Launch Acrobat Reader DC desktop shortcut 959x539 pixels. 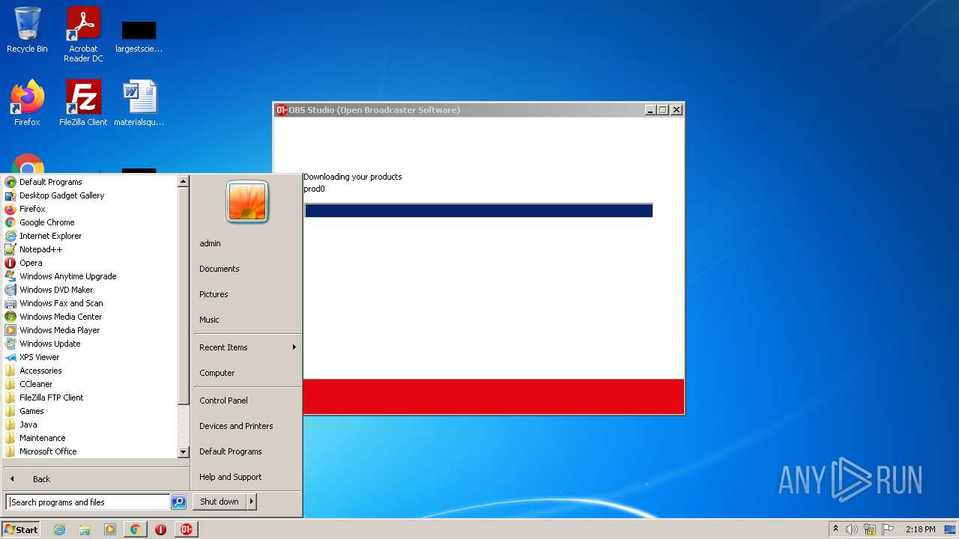click(x=83, y=34)
